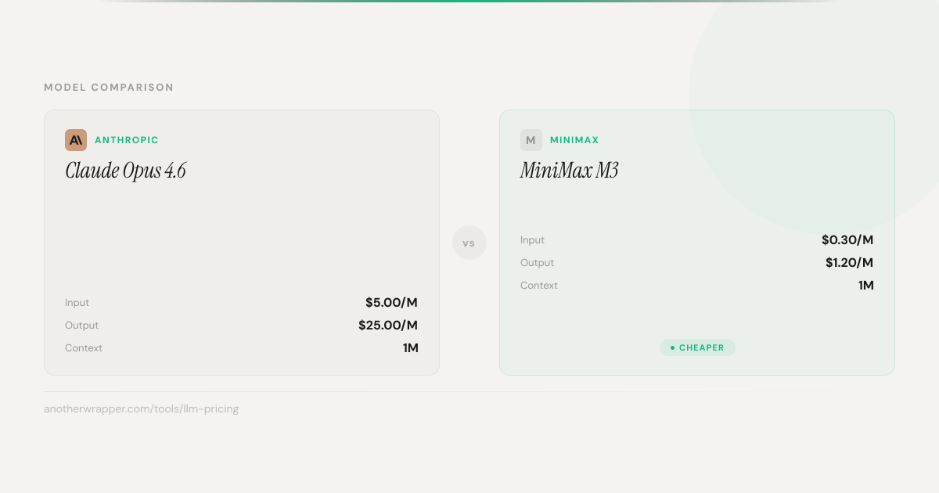939x493 pixels.
Task: Click the '$1.20/M' output price
Action: 850,263
